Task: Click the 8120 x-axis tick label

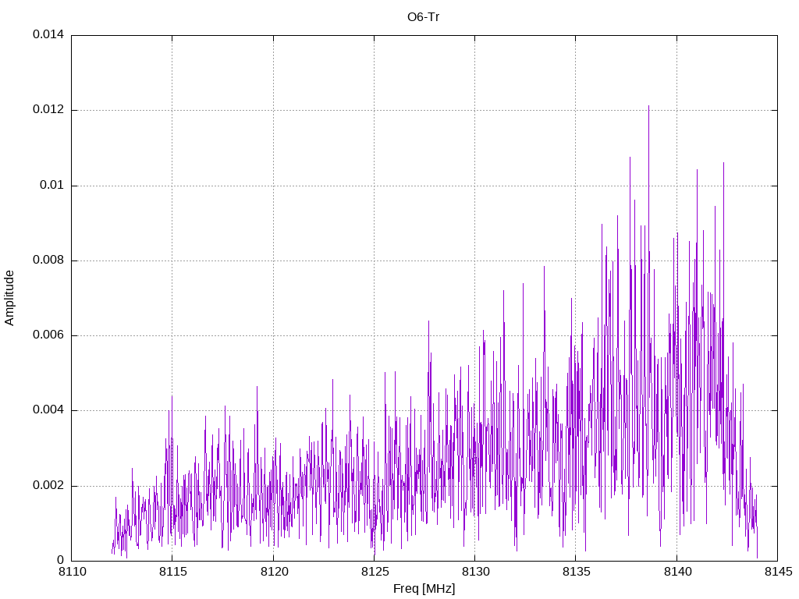Action: click(274, 572)
